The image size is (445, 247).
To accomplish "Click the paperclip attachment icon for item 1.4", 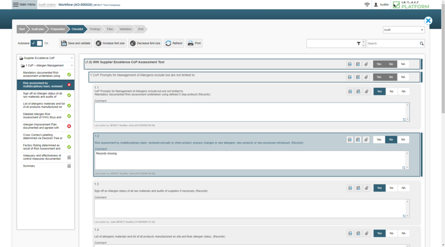I will coord(367,233).
